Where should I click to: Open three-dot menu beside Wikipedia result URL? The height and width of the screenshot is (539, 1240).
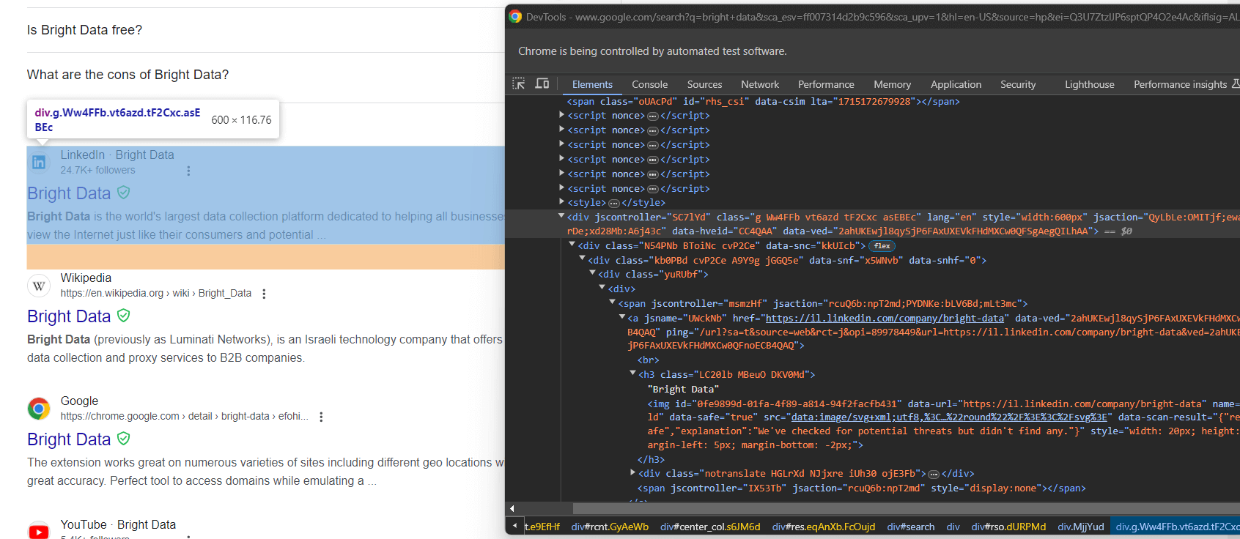coord(264,294)
